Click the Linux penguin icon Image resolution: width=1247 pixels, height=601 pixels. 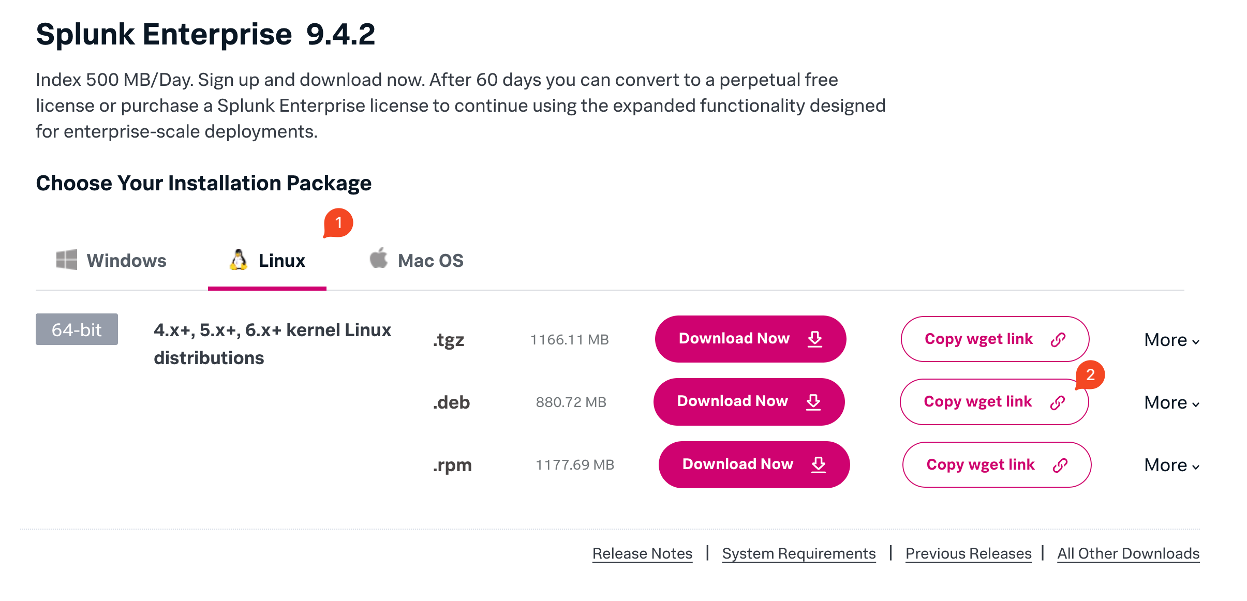239,260
